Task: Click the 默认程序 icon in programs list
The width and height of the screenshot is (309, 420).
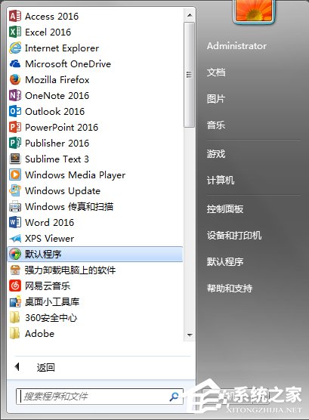Action: [15, 254]
